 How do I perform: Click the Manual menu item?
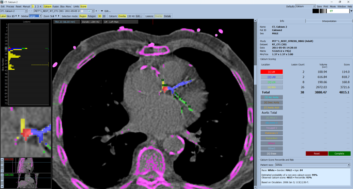26,7
